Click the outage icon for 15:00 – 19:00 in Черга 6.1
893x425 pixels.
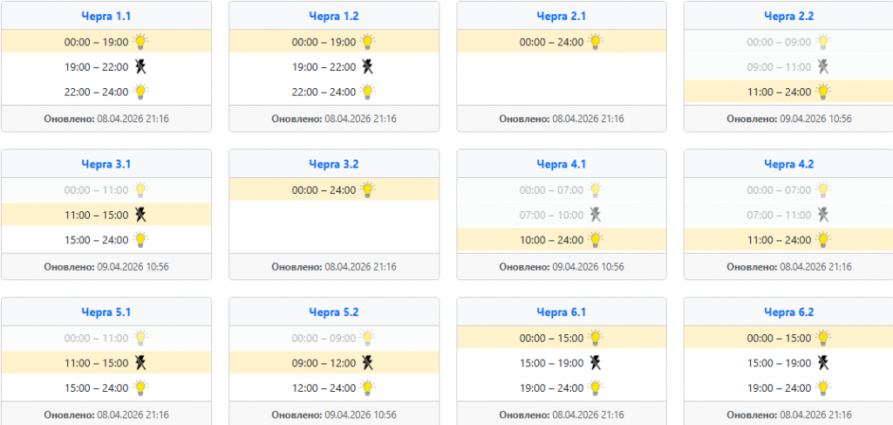click(596, 362)
